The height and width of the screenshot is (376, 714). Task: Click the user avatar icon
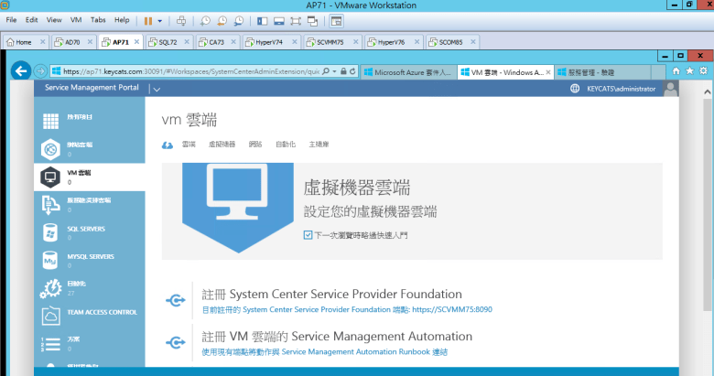coord(670,89)
